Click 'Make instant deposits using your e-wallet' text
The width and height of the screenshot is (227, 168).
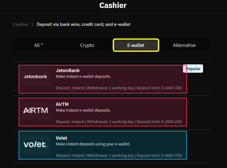tap(93, 144)
